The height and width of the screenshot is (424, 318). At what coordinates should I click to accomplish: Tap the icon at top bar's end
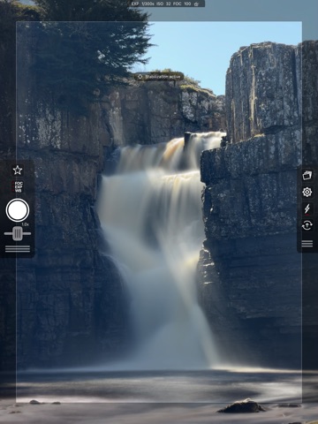pos(196,4)
